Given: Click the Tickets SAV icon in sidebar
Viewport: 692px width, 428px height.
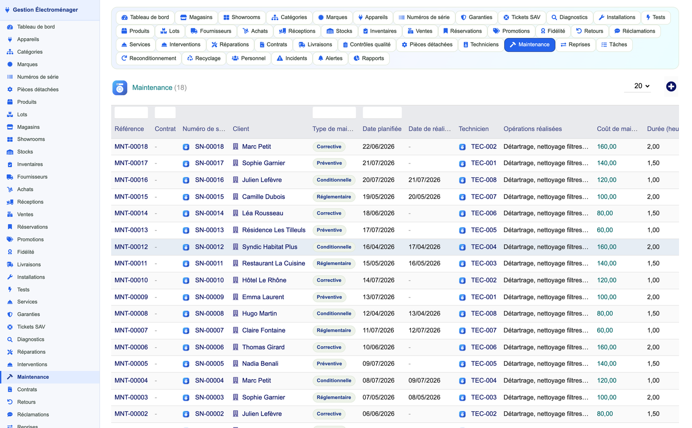Looking at the screenshot, I should pyautogui.click(x=10, y=327).
